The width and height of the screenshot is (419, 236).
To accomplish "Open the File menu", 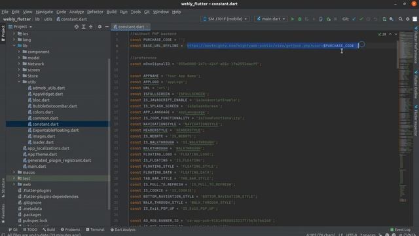I will (x=5, y=12).
